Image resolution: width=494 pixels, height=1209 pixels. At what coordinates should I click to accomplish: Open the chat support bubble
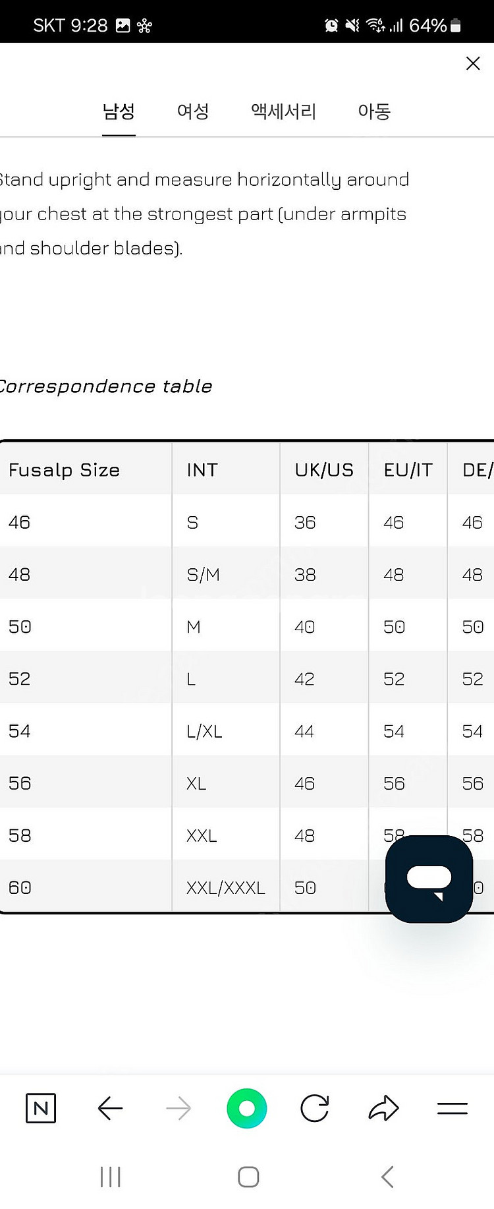tap(429, 879)
